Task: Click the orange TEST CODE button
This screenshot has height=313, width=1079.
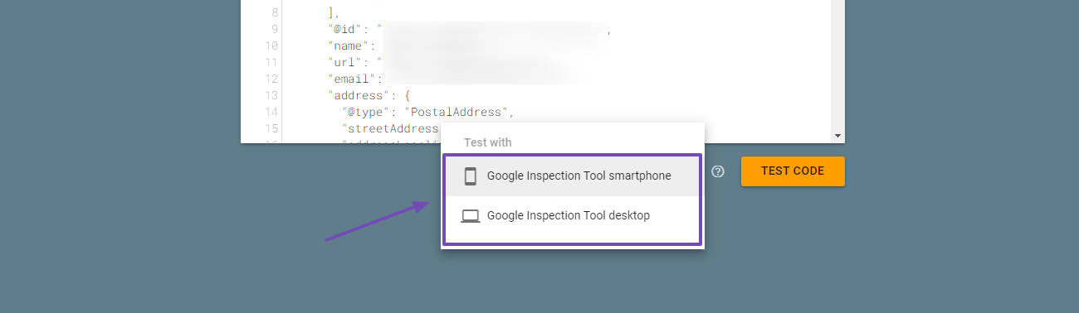Action: pos(793,171)
